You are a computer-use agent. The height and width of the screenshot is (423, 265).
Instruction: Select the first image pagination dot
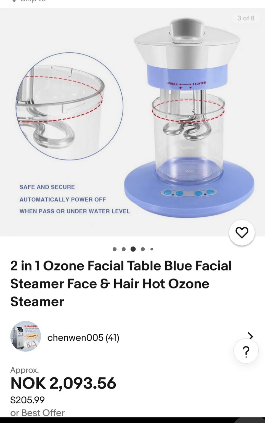pos(115,249)
